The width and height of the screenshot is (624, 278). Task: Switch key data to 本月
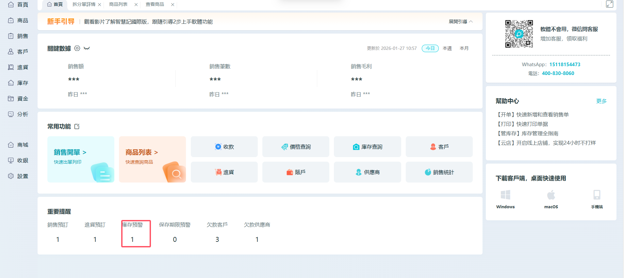[x=464, y=48]
